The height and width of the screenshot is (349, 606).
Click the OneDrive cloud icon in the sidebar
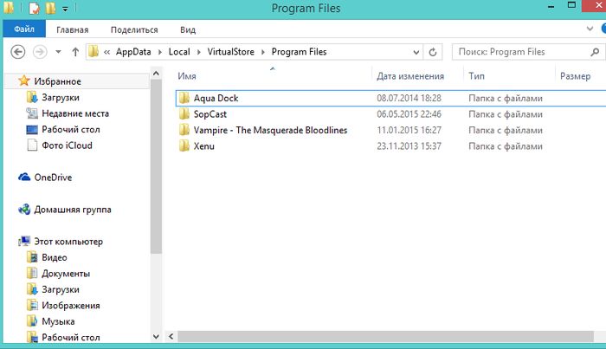coord(24,178)
